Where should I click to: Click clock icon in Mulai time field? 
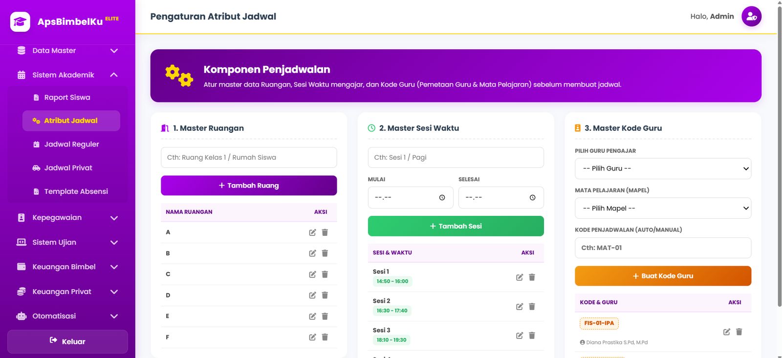(442, 198)
